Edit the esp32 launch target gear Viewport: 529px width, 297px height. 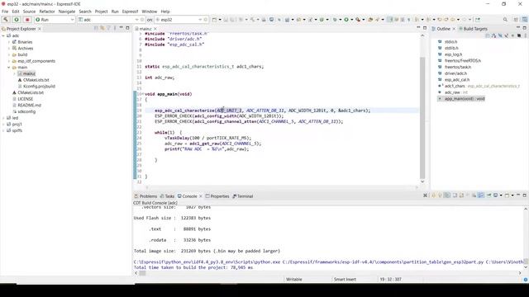[206, 20]
